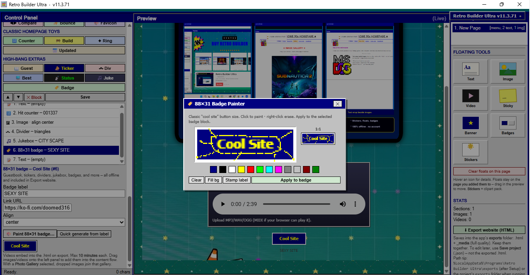Image resolution: width=530 pixels, height=275 pixels.
Task: Add a Guest guestbook block
Action: click(x=23, y=68)
